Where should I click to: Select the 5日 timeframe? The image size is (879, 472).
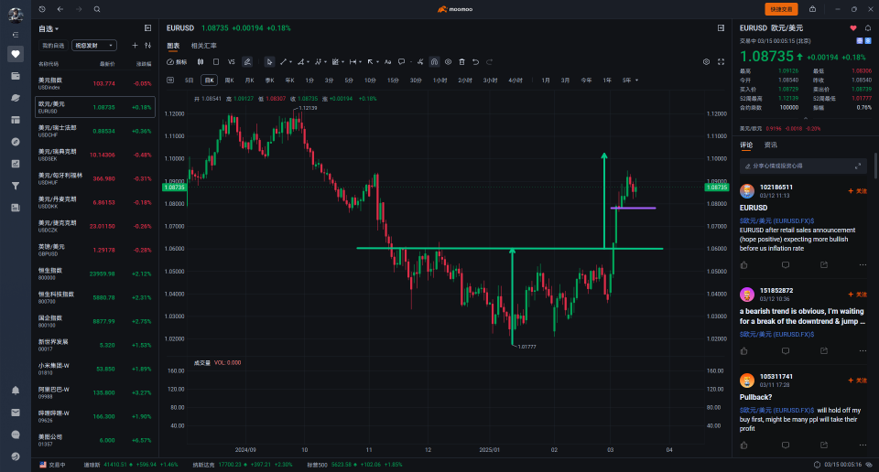[x=189, y=80]
